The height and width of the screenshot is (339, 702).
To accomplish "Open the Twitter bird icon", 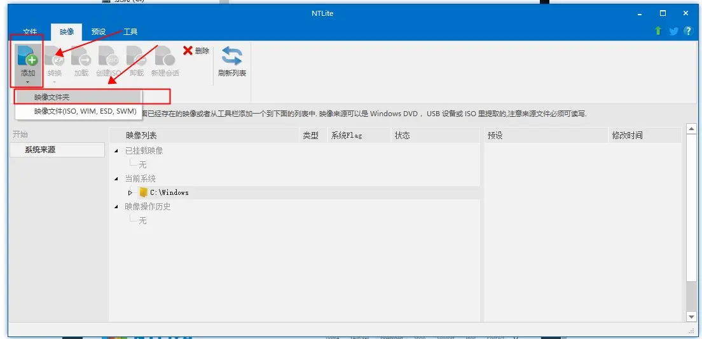I will pos(673,31).
